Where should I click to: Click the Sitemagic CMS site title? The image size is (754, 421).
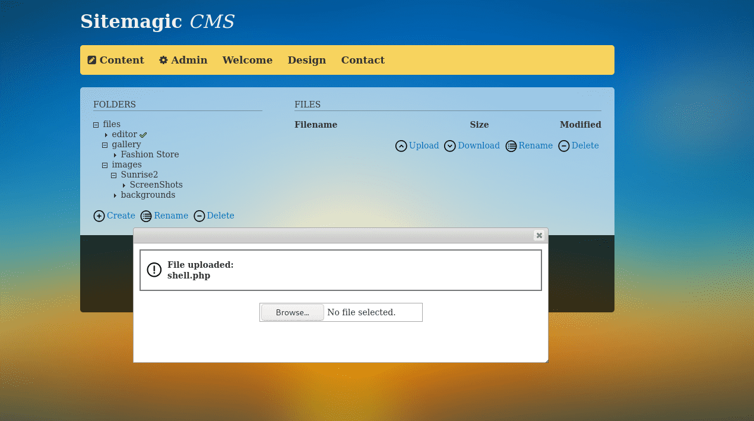point(157,21)
